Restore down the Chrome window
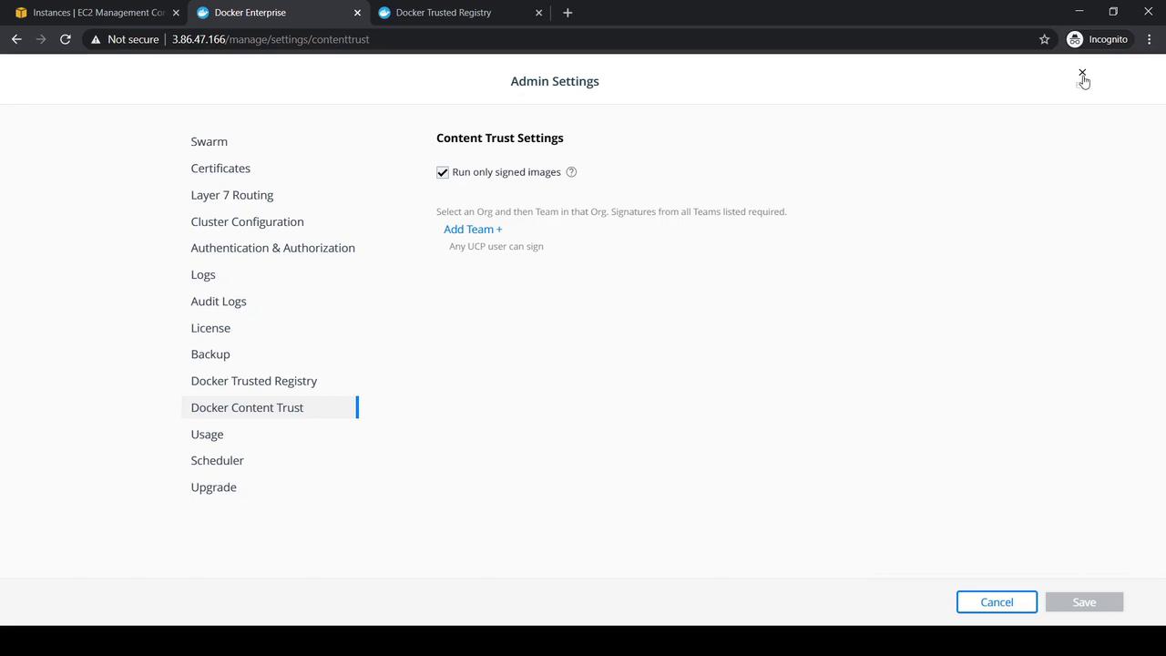This screenshot has width=1166, height=656. pos(1113,12)
